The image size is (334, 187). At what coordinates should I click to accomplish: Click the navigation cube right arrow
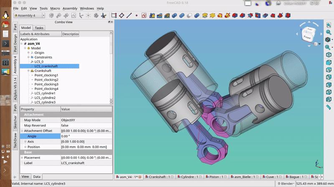(x=321, y=34)
